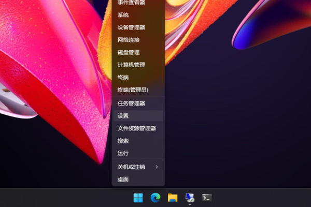311x207 pixels.
Task: Select 系统 in the context menu
Action: pos(138,15)
